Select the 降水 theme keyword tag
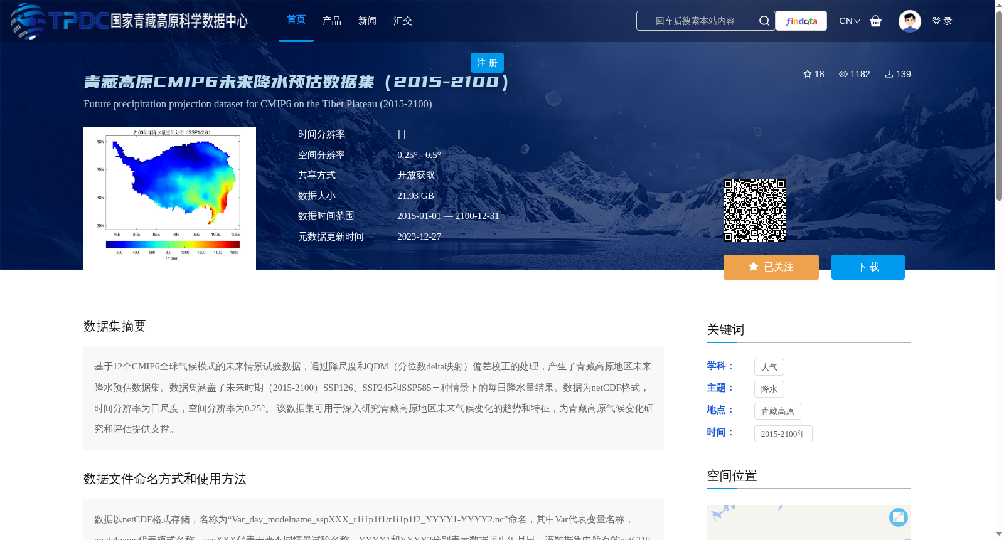1004x540 pixels. [x=769, y=389]
